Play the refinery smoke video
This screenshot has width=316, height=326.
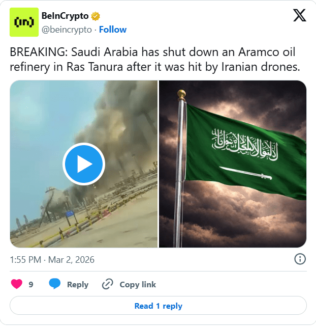pyautogui.click(x=84, y=164)
